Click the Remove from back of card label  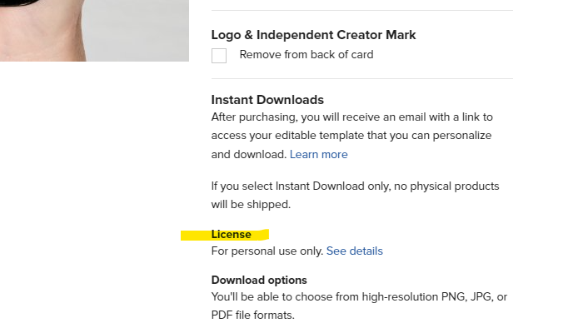pyautogui.click(x=306, y=55)
